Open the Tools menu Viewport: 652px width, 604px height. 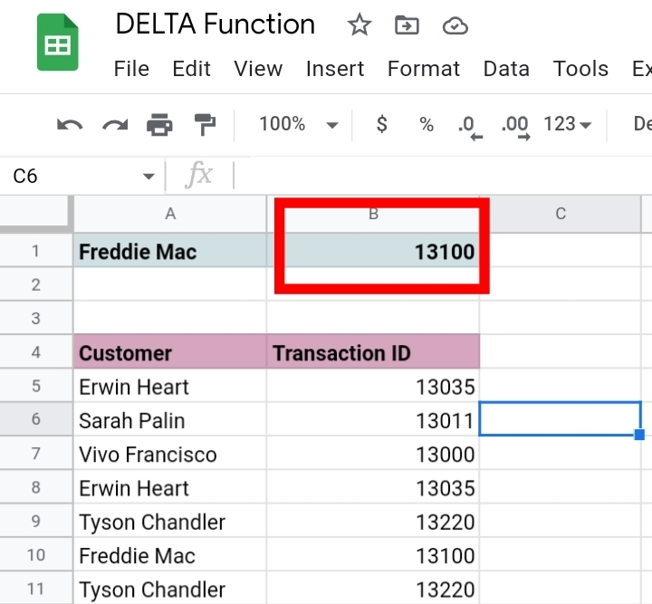pyautogui.click(x=580, y=69)
